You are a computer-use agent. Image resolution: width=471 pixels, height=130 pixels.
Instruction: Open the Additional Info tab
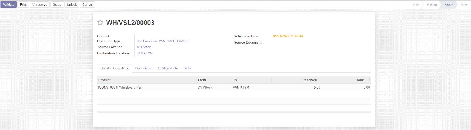(x=167, y=68)
